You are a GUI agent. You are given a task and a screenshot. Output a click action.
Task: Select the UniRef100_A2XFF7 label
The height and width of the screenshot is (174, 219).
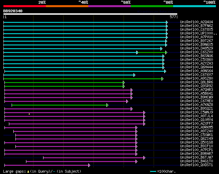point(196,124)
